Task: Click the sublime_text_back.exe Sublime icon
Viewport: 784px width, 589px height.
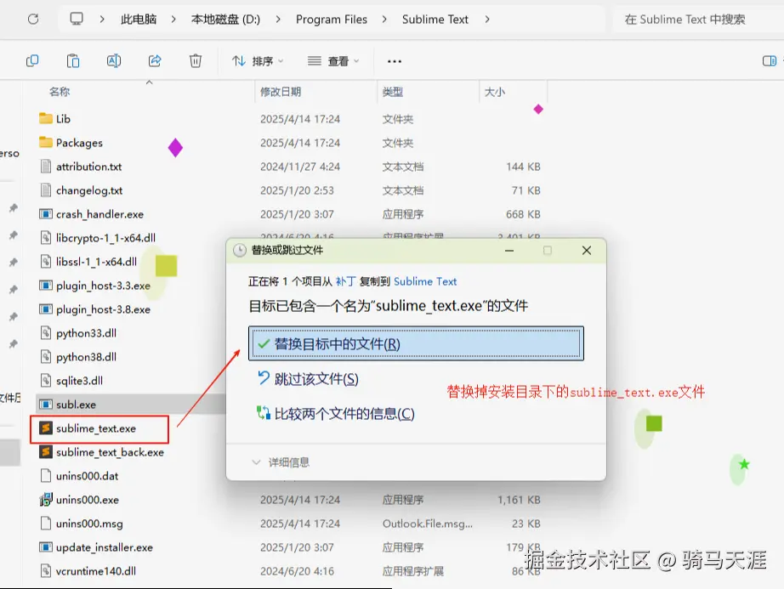Action: coord(46,452)
